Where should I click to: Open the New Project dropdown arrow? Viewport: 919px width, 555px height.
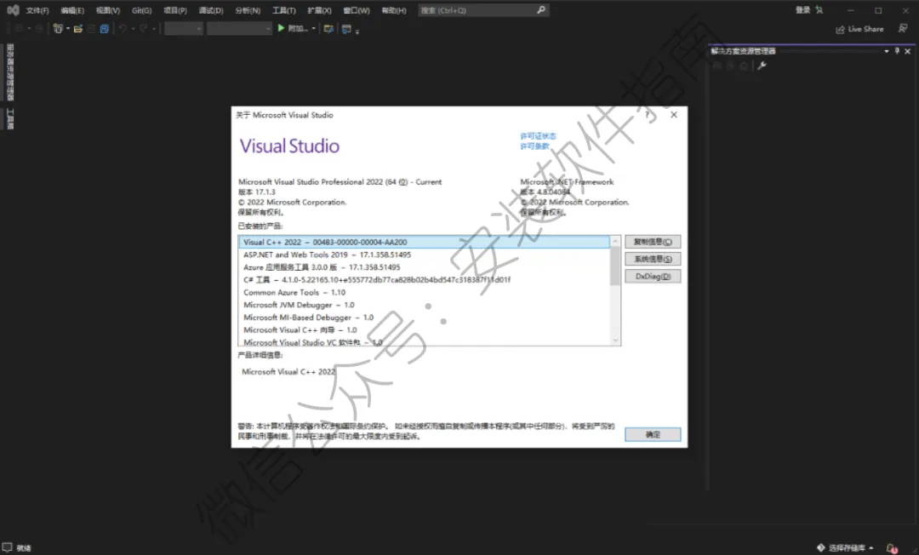68,28
